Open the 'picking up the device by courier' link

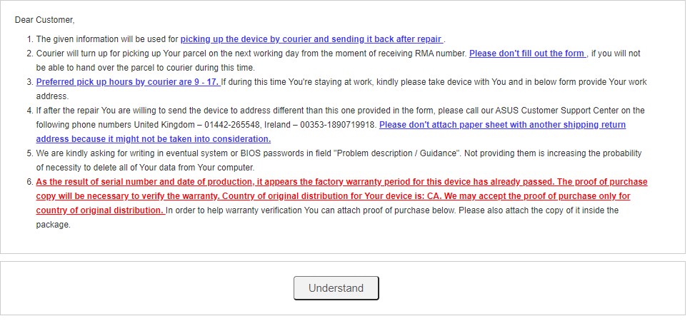point(311,39)
